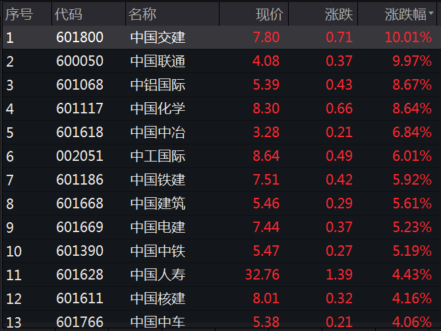The width and height of the screenshot is (441, 331).
Task: Click the 序号 column header
Action: [18, 14]
